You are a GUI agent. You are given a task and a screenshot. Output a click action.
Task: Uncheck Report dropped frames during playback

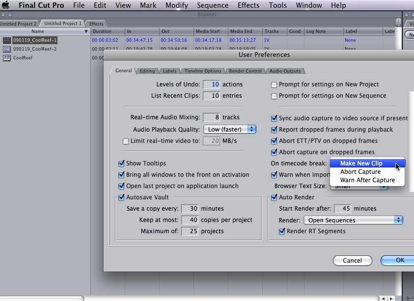(275, 130)
